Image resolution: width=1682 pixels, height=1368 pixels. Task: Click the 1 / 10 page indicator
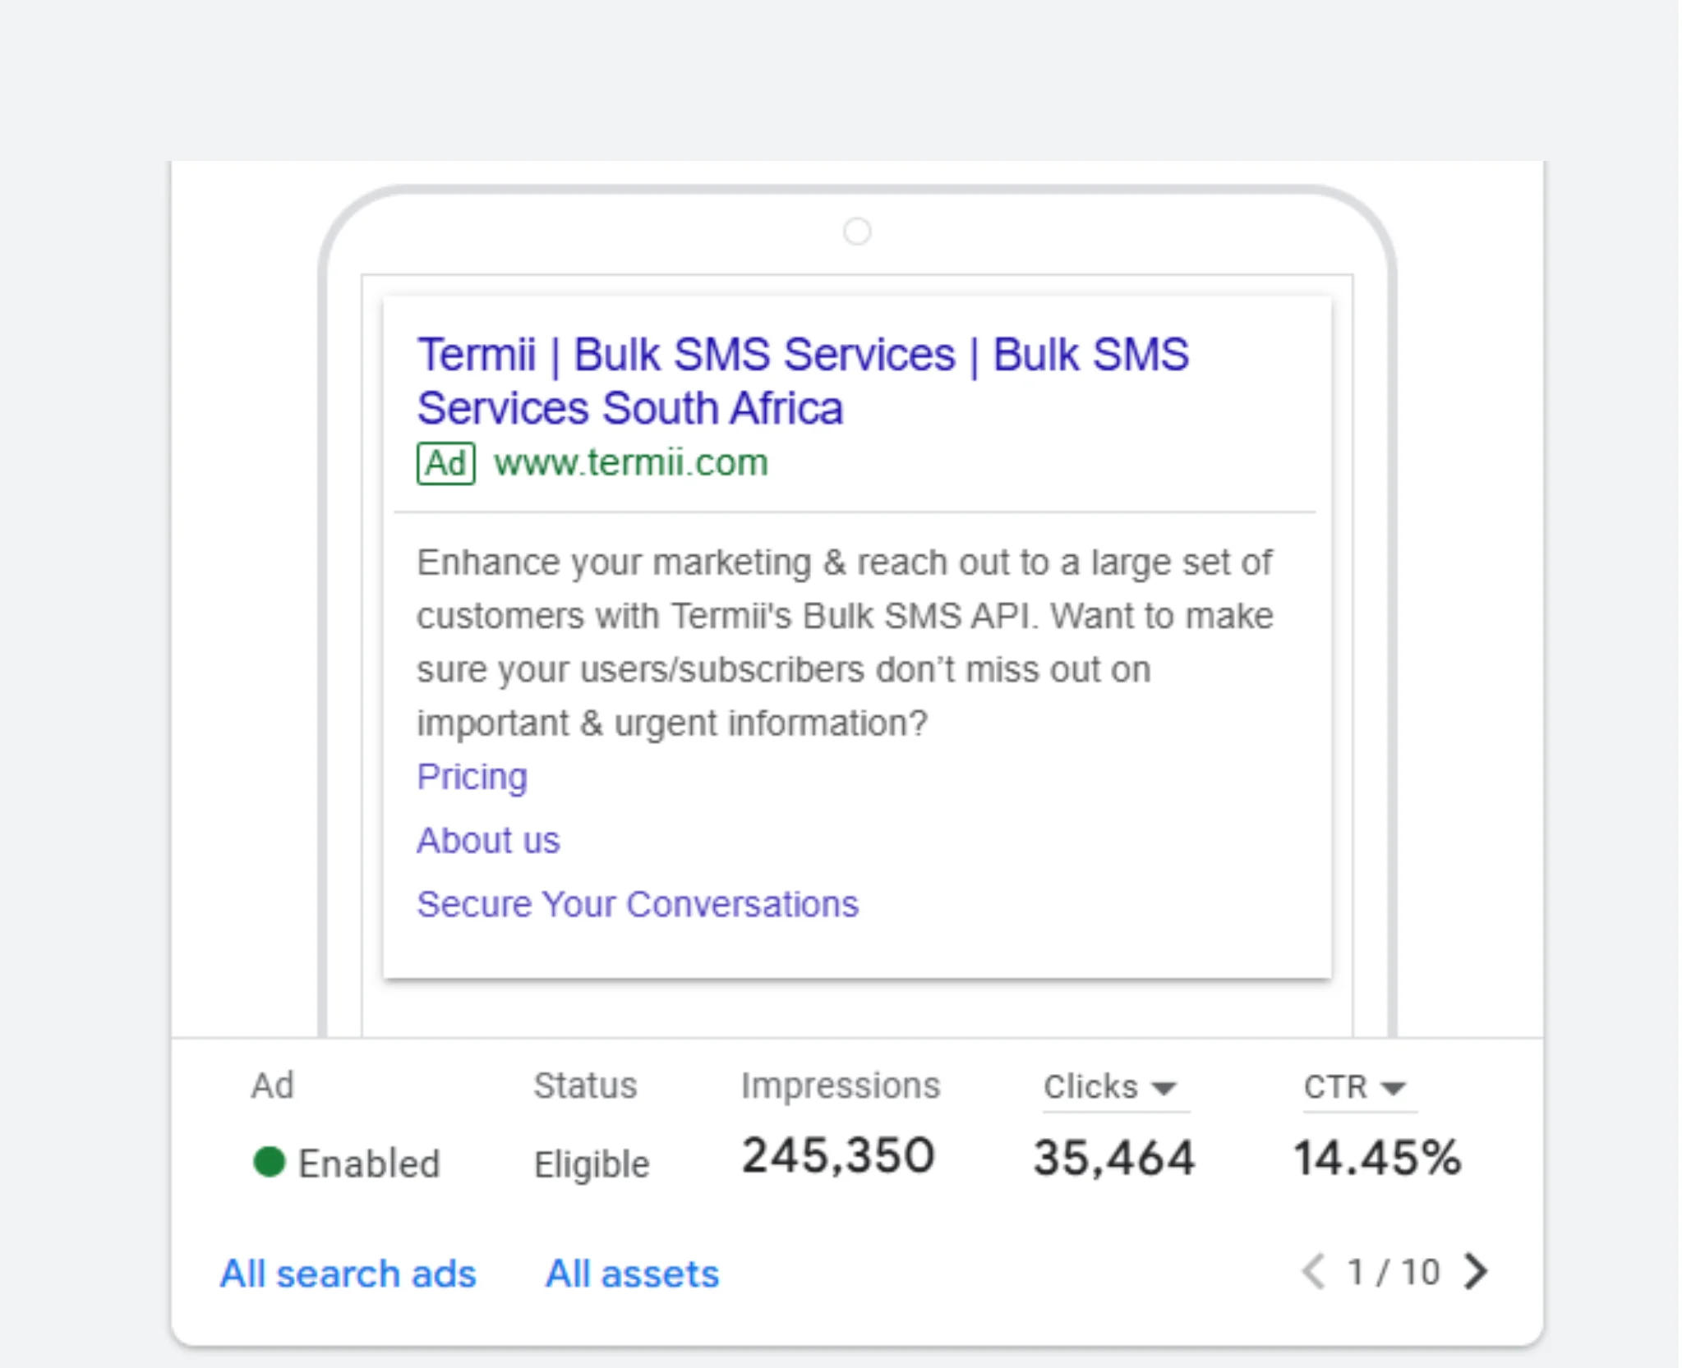[1394, 1273]
